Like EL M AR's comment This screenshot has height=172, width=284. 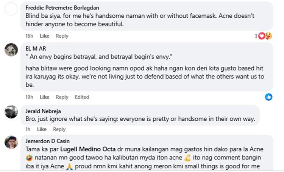point(45,97)
